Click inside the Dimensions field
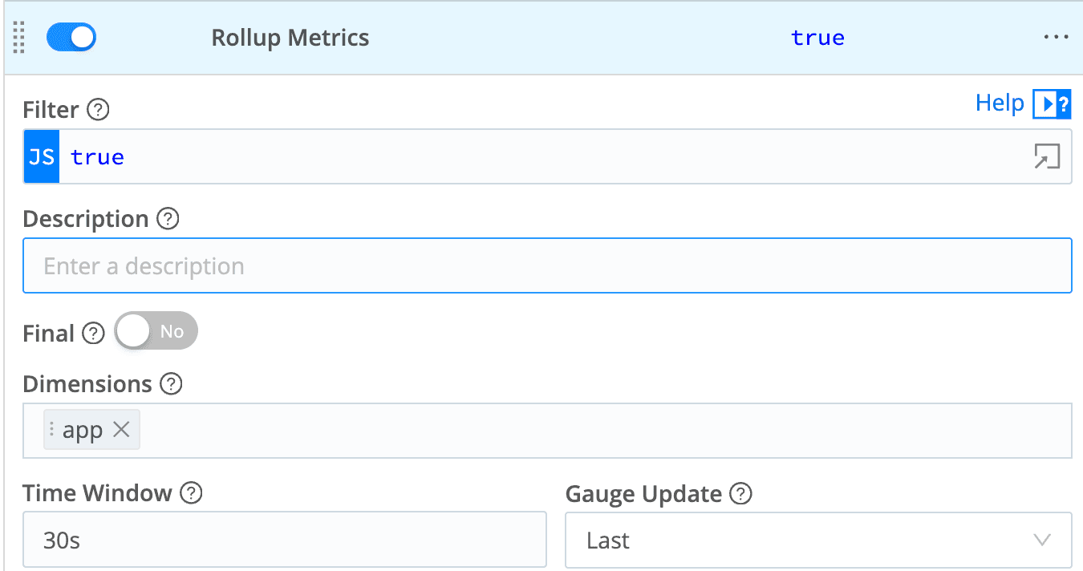This screenshot has height=571, width=1083. [x=602, y=431]
